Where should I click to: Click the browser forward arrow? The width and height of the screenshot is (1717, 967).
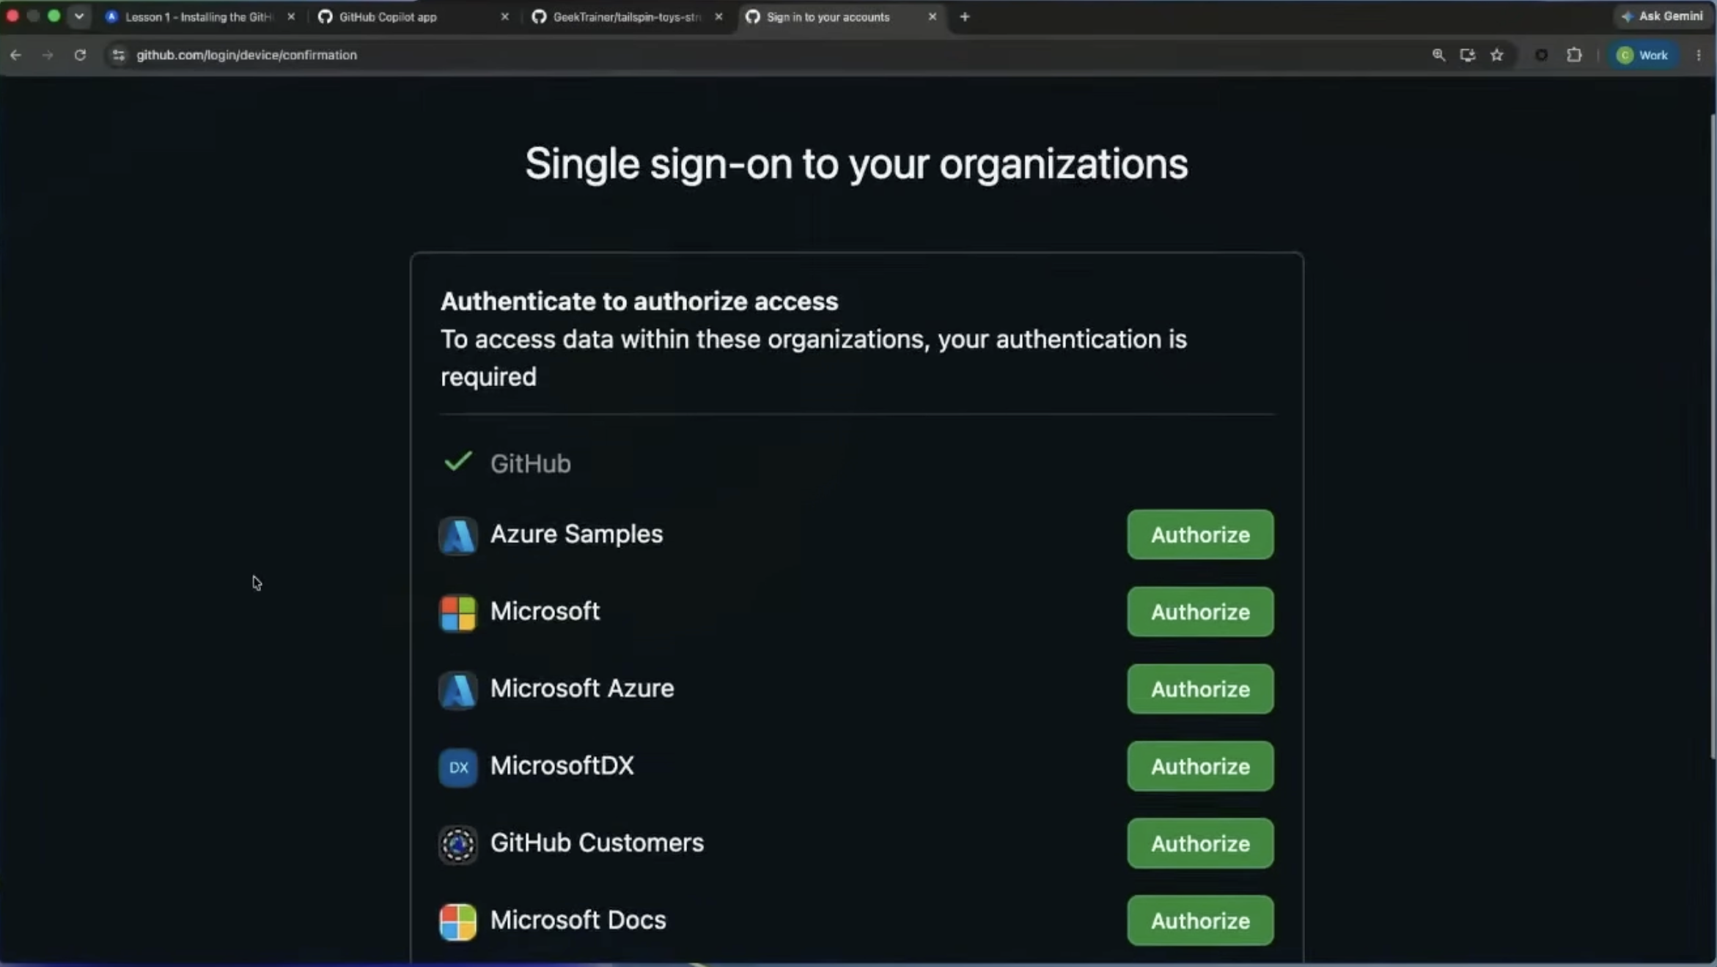48,55
